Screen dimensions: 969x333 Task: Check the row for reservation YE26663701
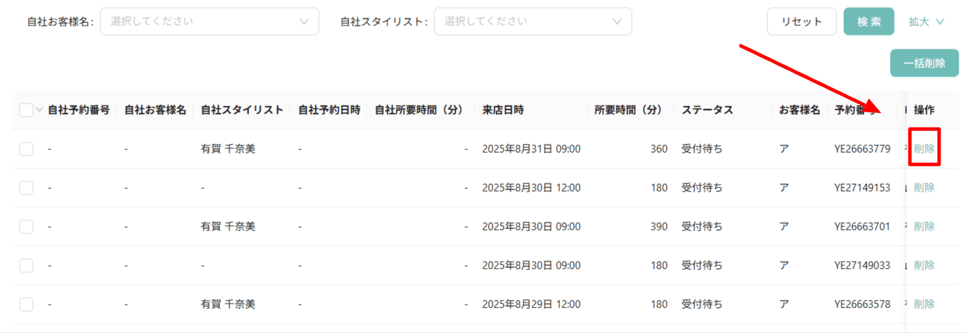pos(26,226)
